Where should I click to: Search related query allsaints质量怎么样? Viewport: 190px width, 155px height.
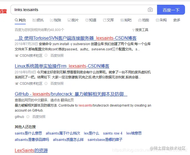pos(68,139)
